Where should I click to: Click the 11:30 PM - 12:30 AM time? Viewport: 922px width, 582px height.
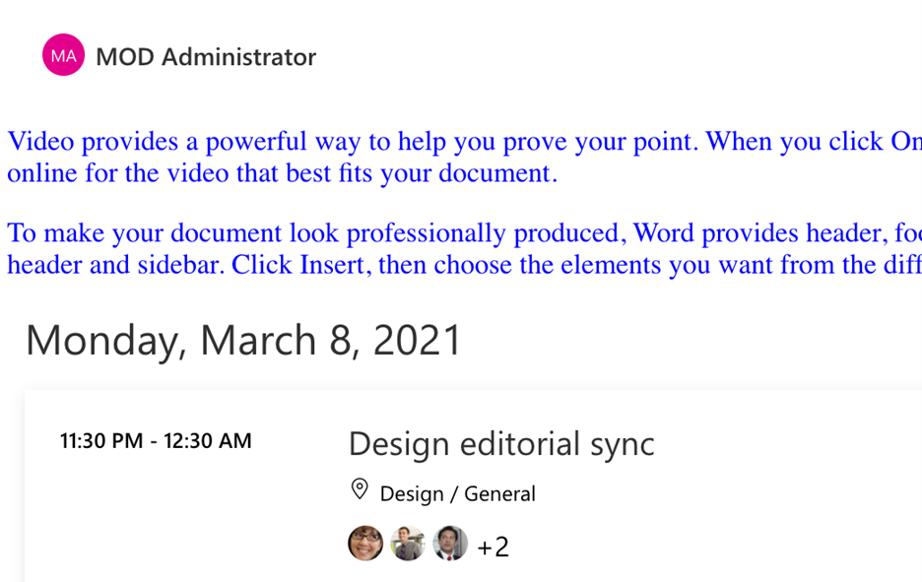(x=156, y=441)
